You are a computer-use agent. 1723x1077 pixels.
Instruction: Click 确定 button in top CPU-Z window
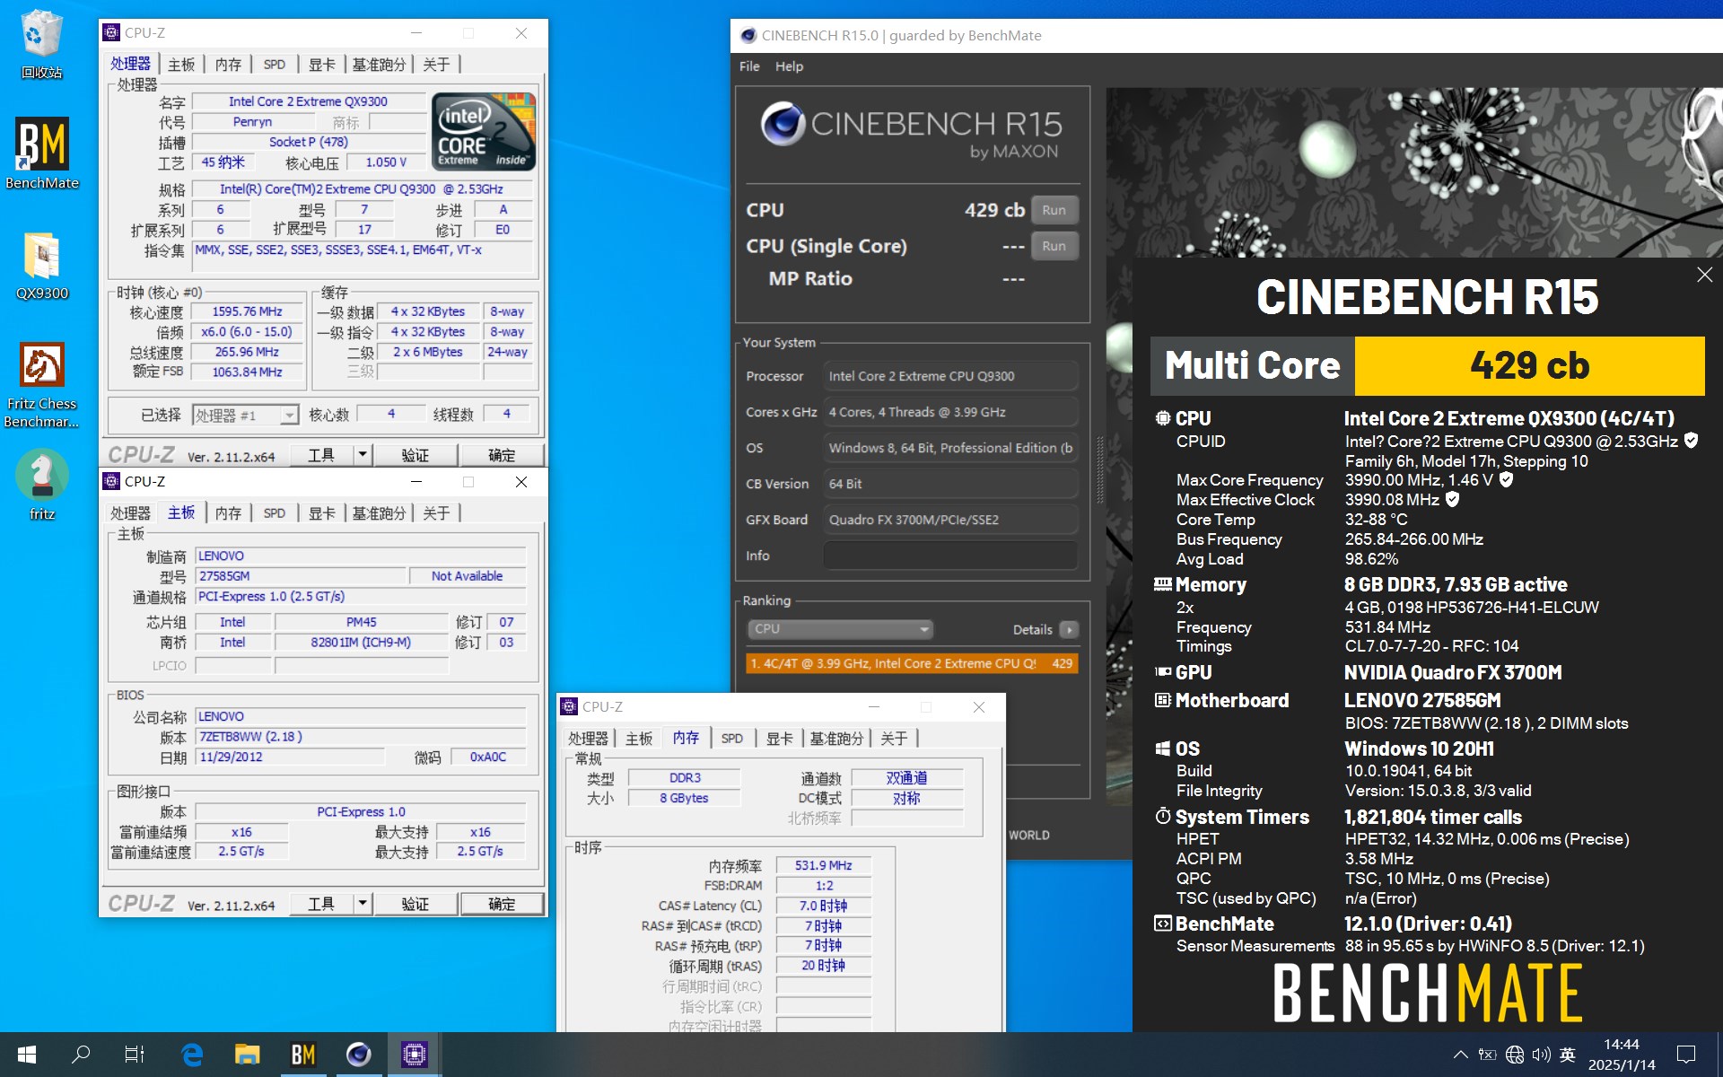[x=502, y=455]
